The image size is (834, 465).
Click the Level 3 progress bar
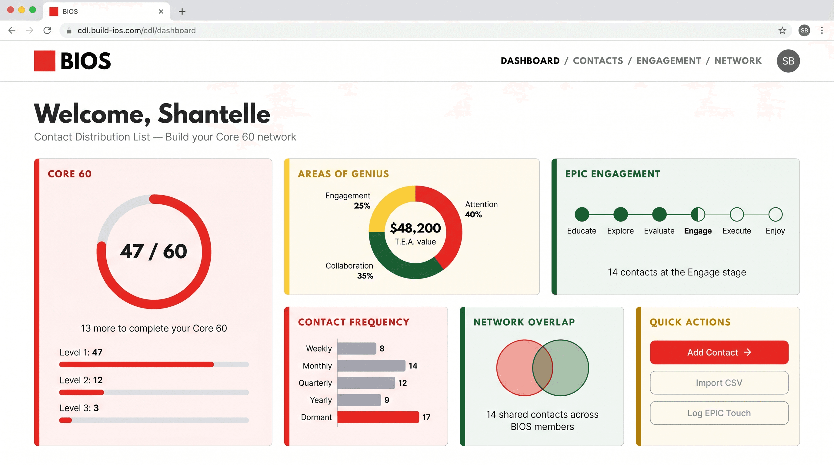[154, 420]
